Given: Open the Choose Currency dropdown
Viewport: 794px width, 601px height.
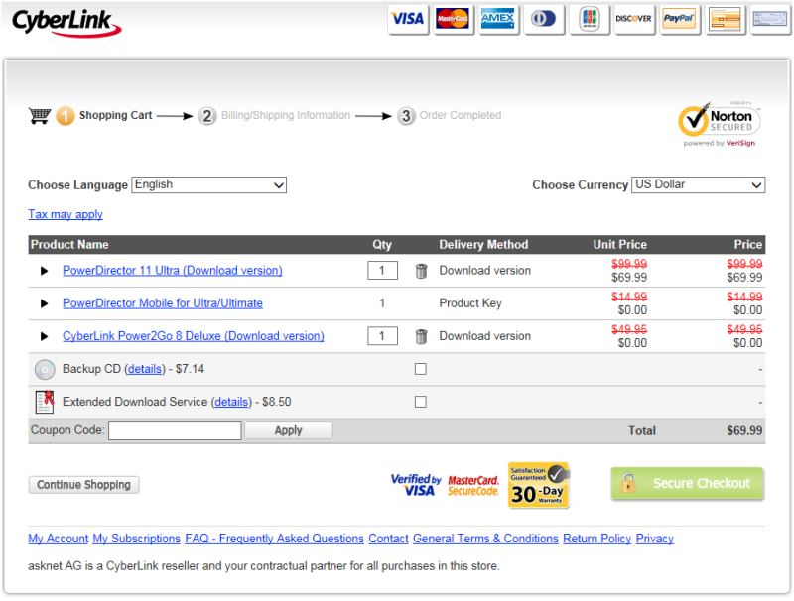Looking at the screenshot, I should [x=699, y=185].
